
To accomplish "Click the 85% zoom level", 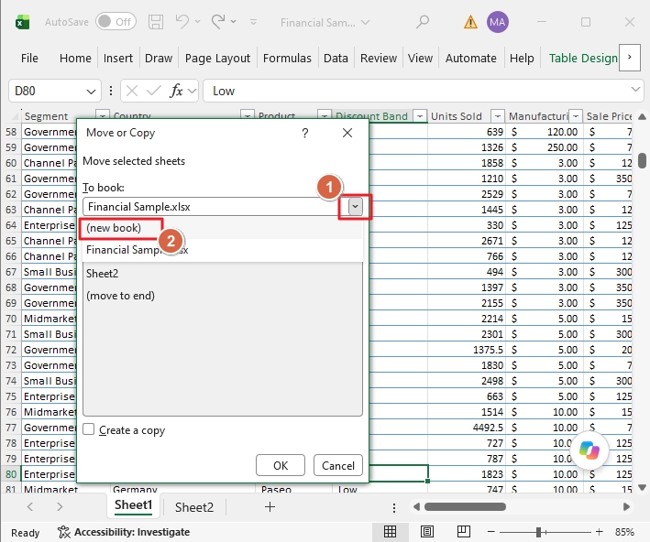I will (624, 532).
